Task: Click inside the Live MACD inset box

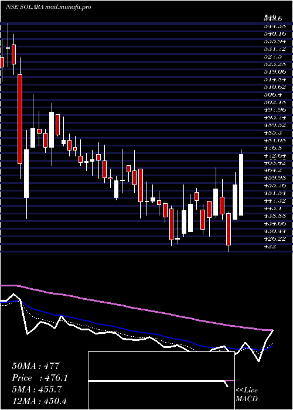Action: pyautogui.click(x=161, y=381)
